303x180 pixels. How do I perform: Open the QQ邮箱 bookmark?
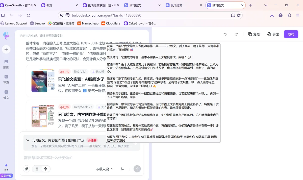tap(61, 23)
